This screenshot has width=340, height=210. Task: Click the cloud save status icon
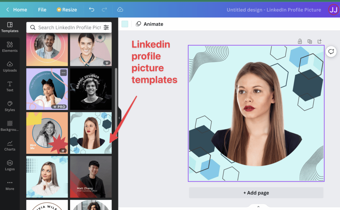[120, 10]
